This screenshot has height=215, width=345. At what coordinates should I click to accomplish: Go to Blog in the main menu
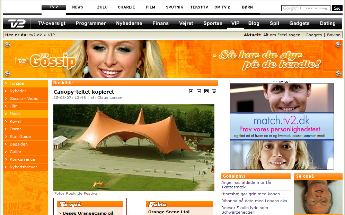click(254, 23)
